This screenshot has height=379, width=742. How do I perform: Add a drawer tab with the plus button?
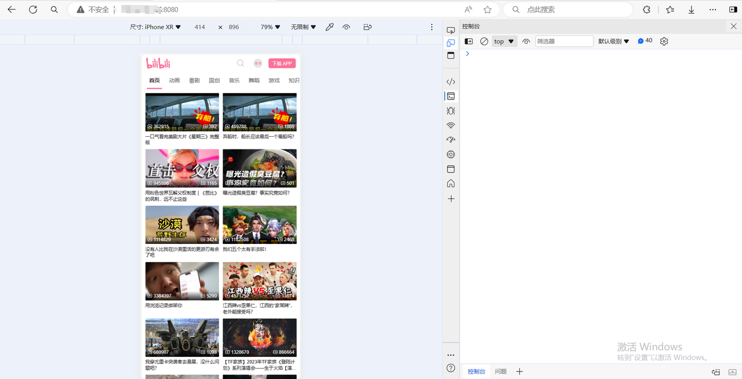tap(519, 371)
